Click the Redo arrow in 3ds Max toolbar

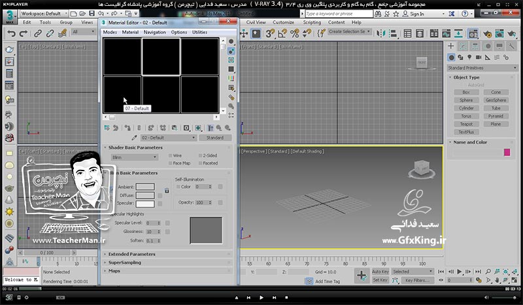[24, 33]
